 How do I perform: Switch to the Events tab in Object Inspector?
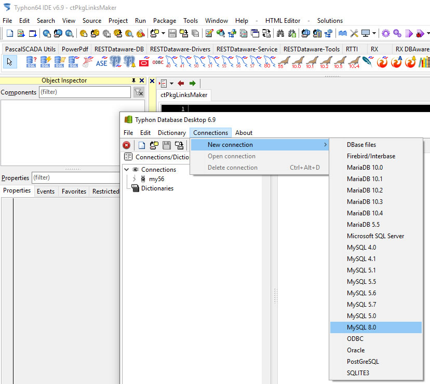(46, 191)
